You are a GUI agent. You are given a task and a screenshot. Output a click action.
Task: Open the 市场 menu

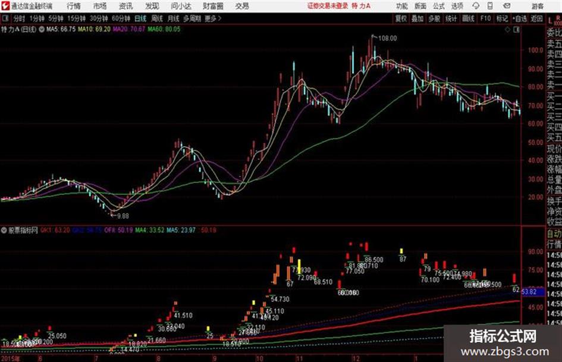point(100,6)
